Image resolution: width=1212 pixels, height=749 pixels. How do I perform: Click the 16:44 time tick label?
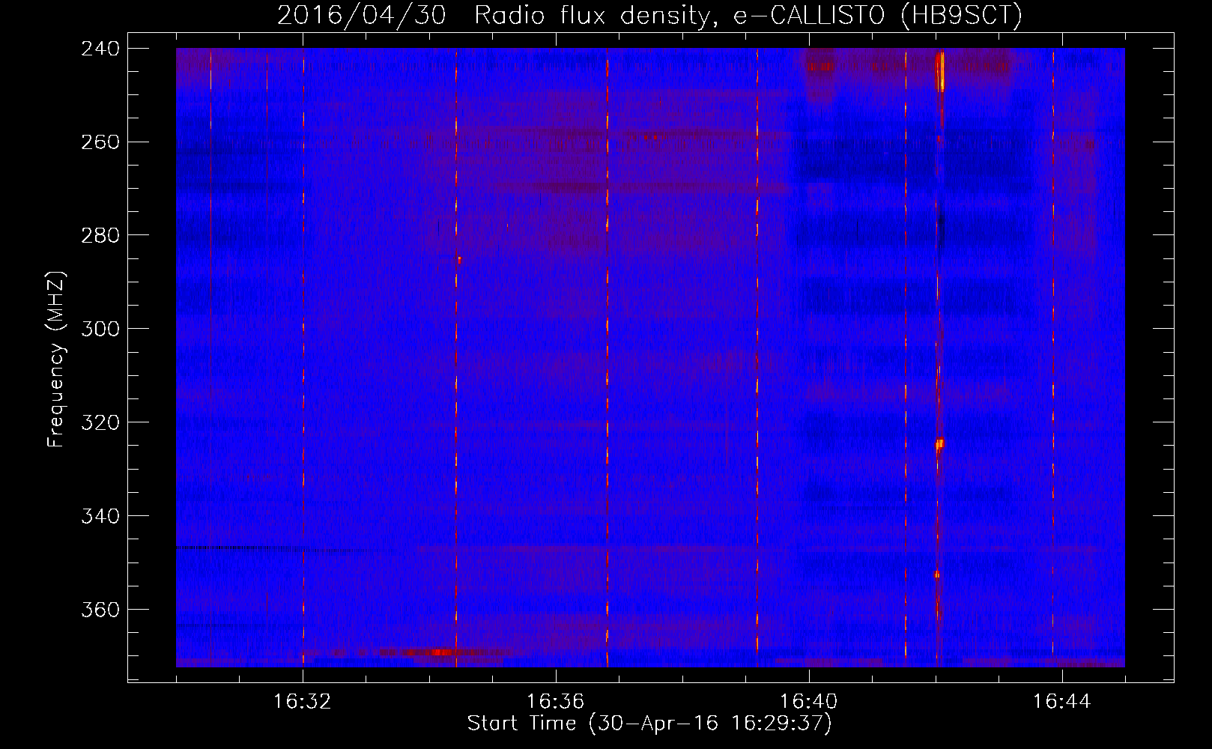click(1062, 701)
